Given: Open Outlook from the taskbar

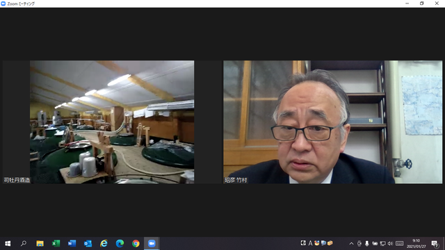Looking at the screenshot, I should (88, 244).
